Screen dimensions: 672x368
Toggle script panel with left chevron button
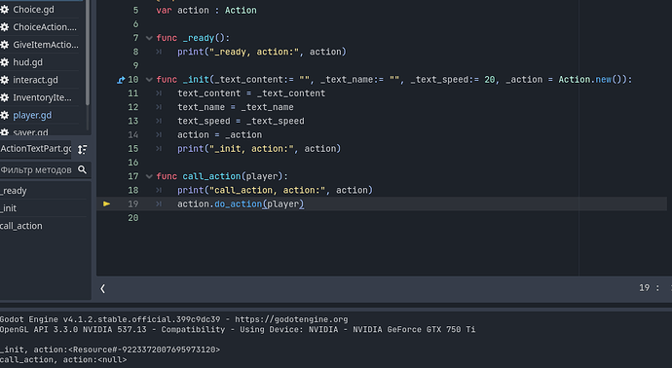103,289
